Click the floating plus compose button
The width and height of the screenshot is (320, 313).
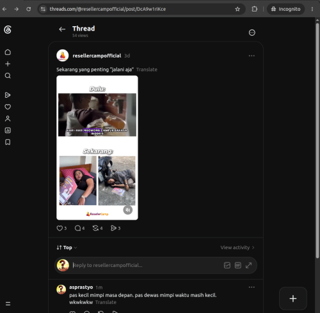pyautogui.click(x=293, y=298)
